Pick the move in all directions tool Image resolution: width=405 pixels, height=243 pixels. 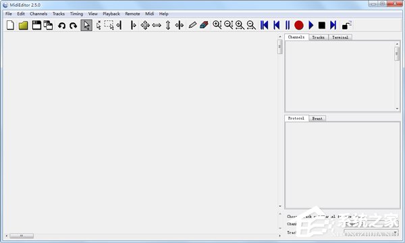point(145,25)
